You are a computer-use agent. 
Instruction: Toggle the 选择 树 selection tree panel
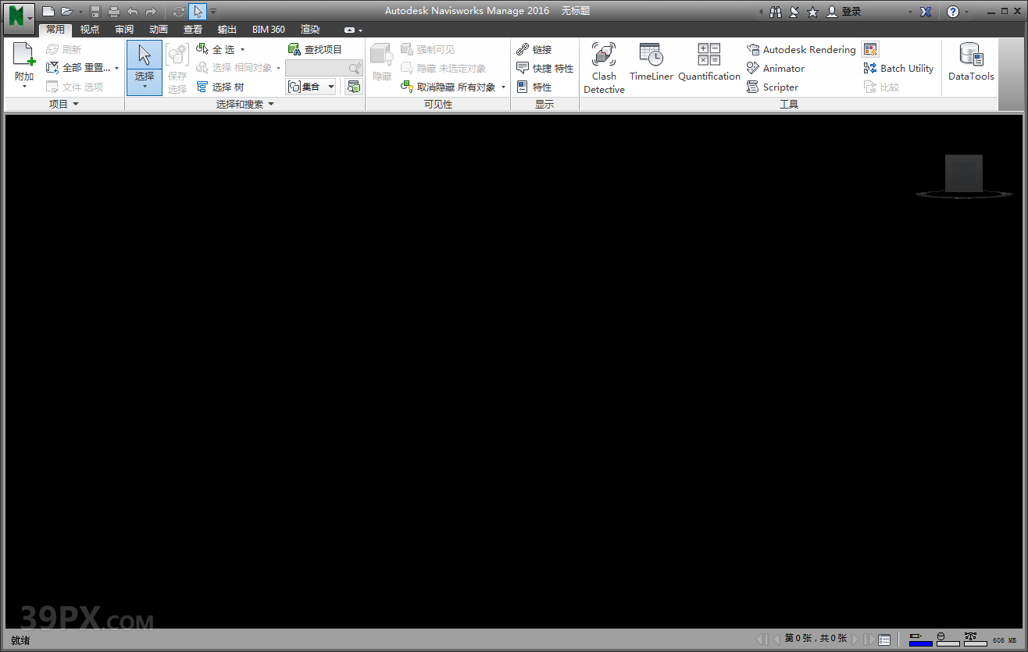(220, 87)
